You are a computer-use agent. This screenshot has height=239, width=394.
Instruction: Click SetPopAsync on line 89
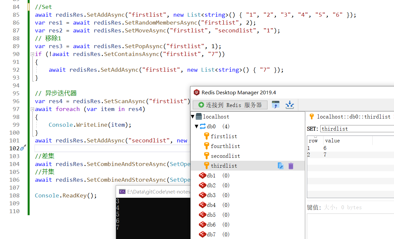tap(144, 46)
